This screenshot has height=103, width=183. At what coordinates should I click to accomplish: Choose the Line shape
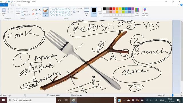[51, 9]
